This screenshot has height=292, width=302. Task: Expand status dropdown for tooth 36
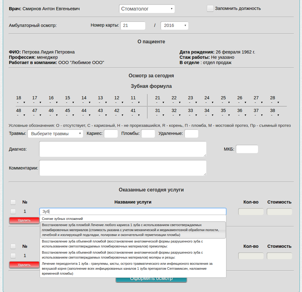242,115
